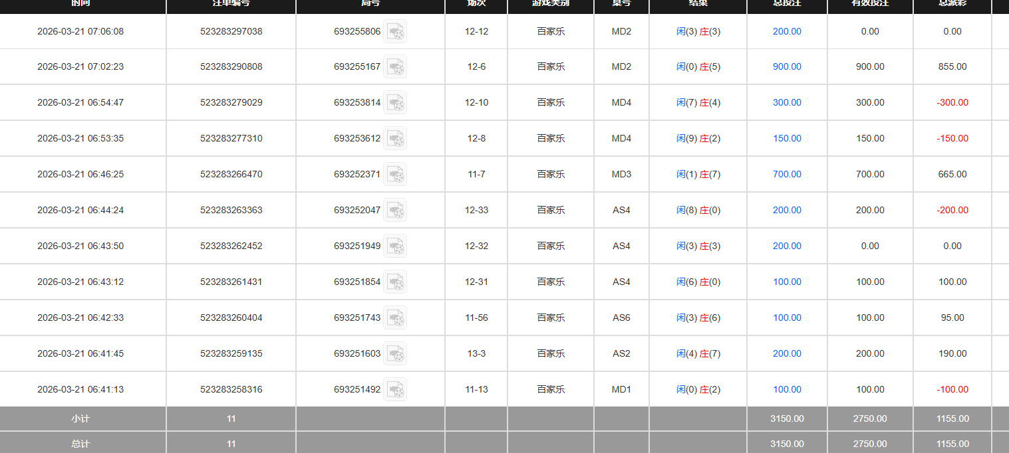1009x453 pixels.
Task: Open video replay for round 693252371
Action: pos(395,175)
